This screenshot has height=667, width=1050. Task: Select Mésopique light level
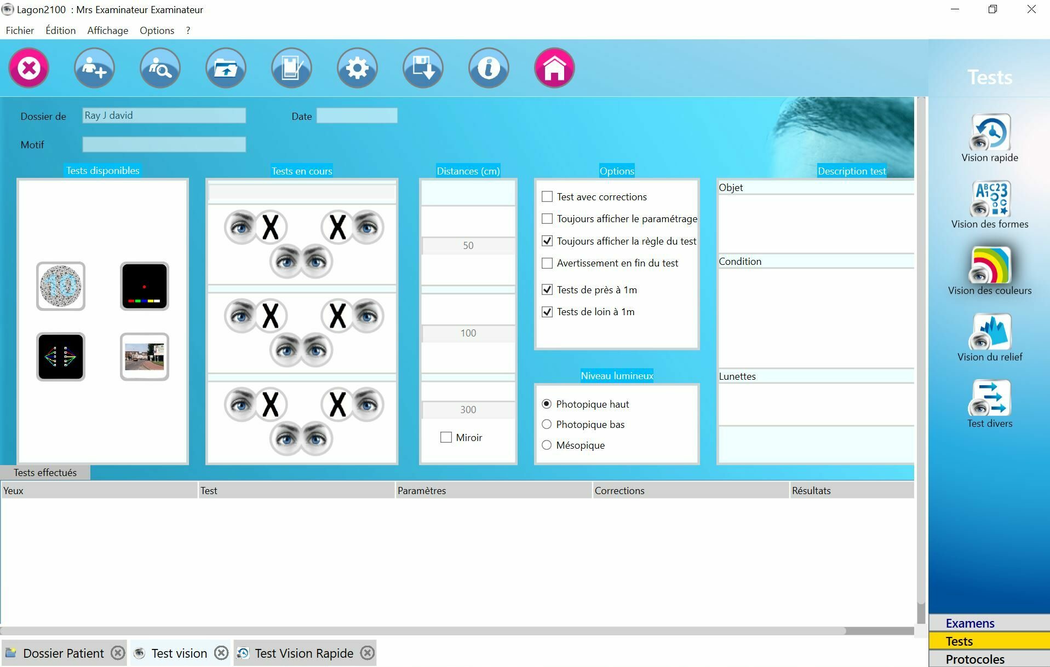547,445
